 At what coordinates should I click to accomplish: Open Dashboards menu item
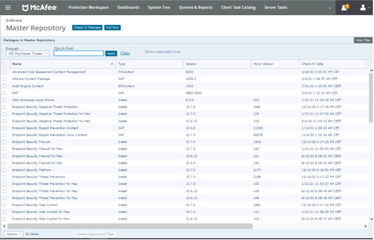point(128,8)
